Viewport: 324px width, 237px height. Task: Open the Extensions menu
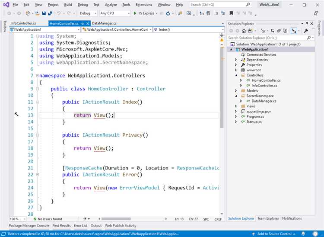[x=144, y=5]
